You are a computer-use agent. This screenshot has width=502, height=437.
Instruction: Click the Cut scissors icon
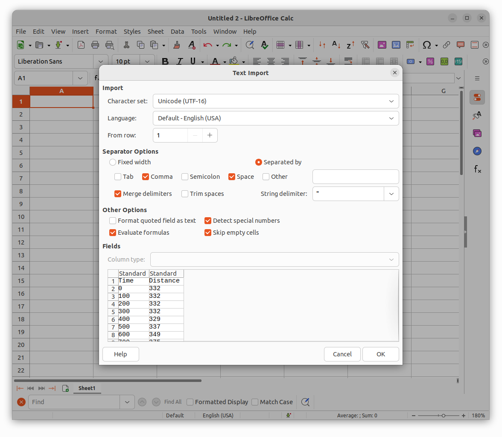click(x=126, y=45)
